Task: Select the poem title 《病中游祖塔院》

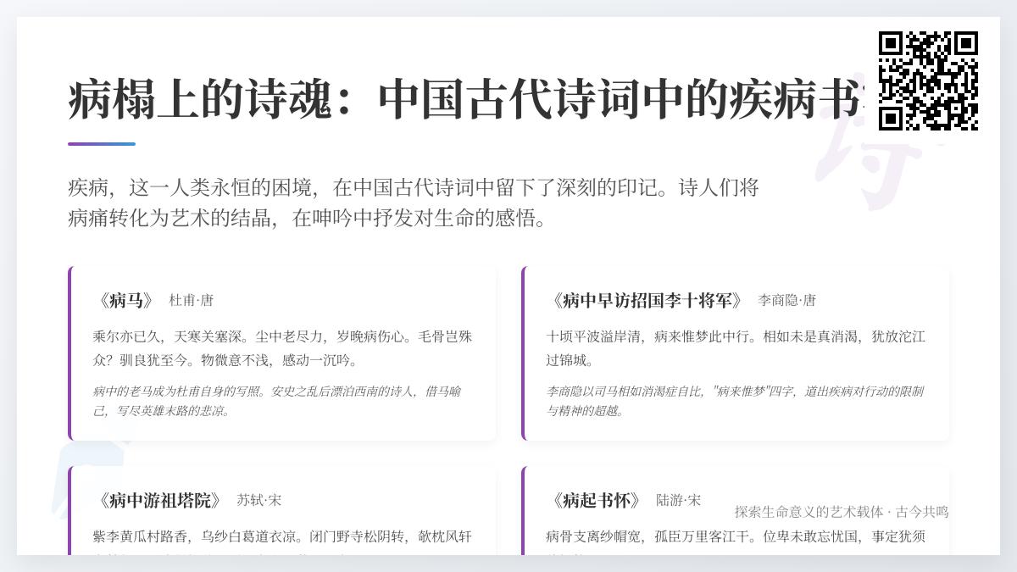Action: pos(159,500)
